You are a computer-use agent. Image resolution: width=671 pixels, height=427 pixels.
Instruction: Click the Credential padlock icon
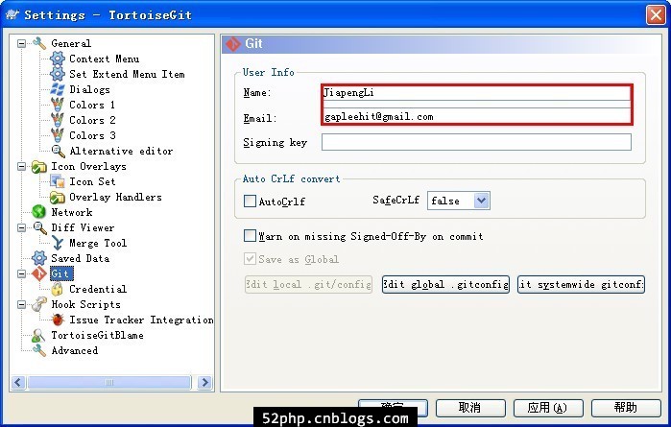point(58,289)
